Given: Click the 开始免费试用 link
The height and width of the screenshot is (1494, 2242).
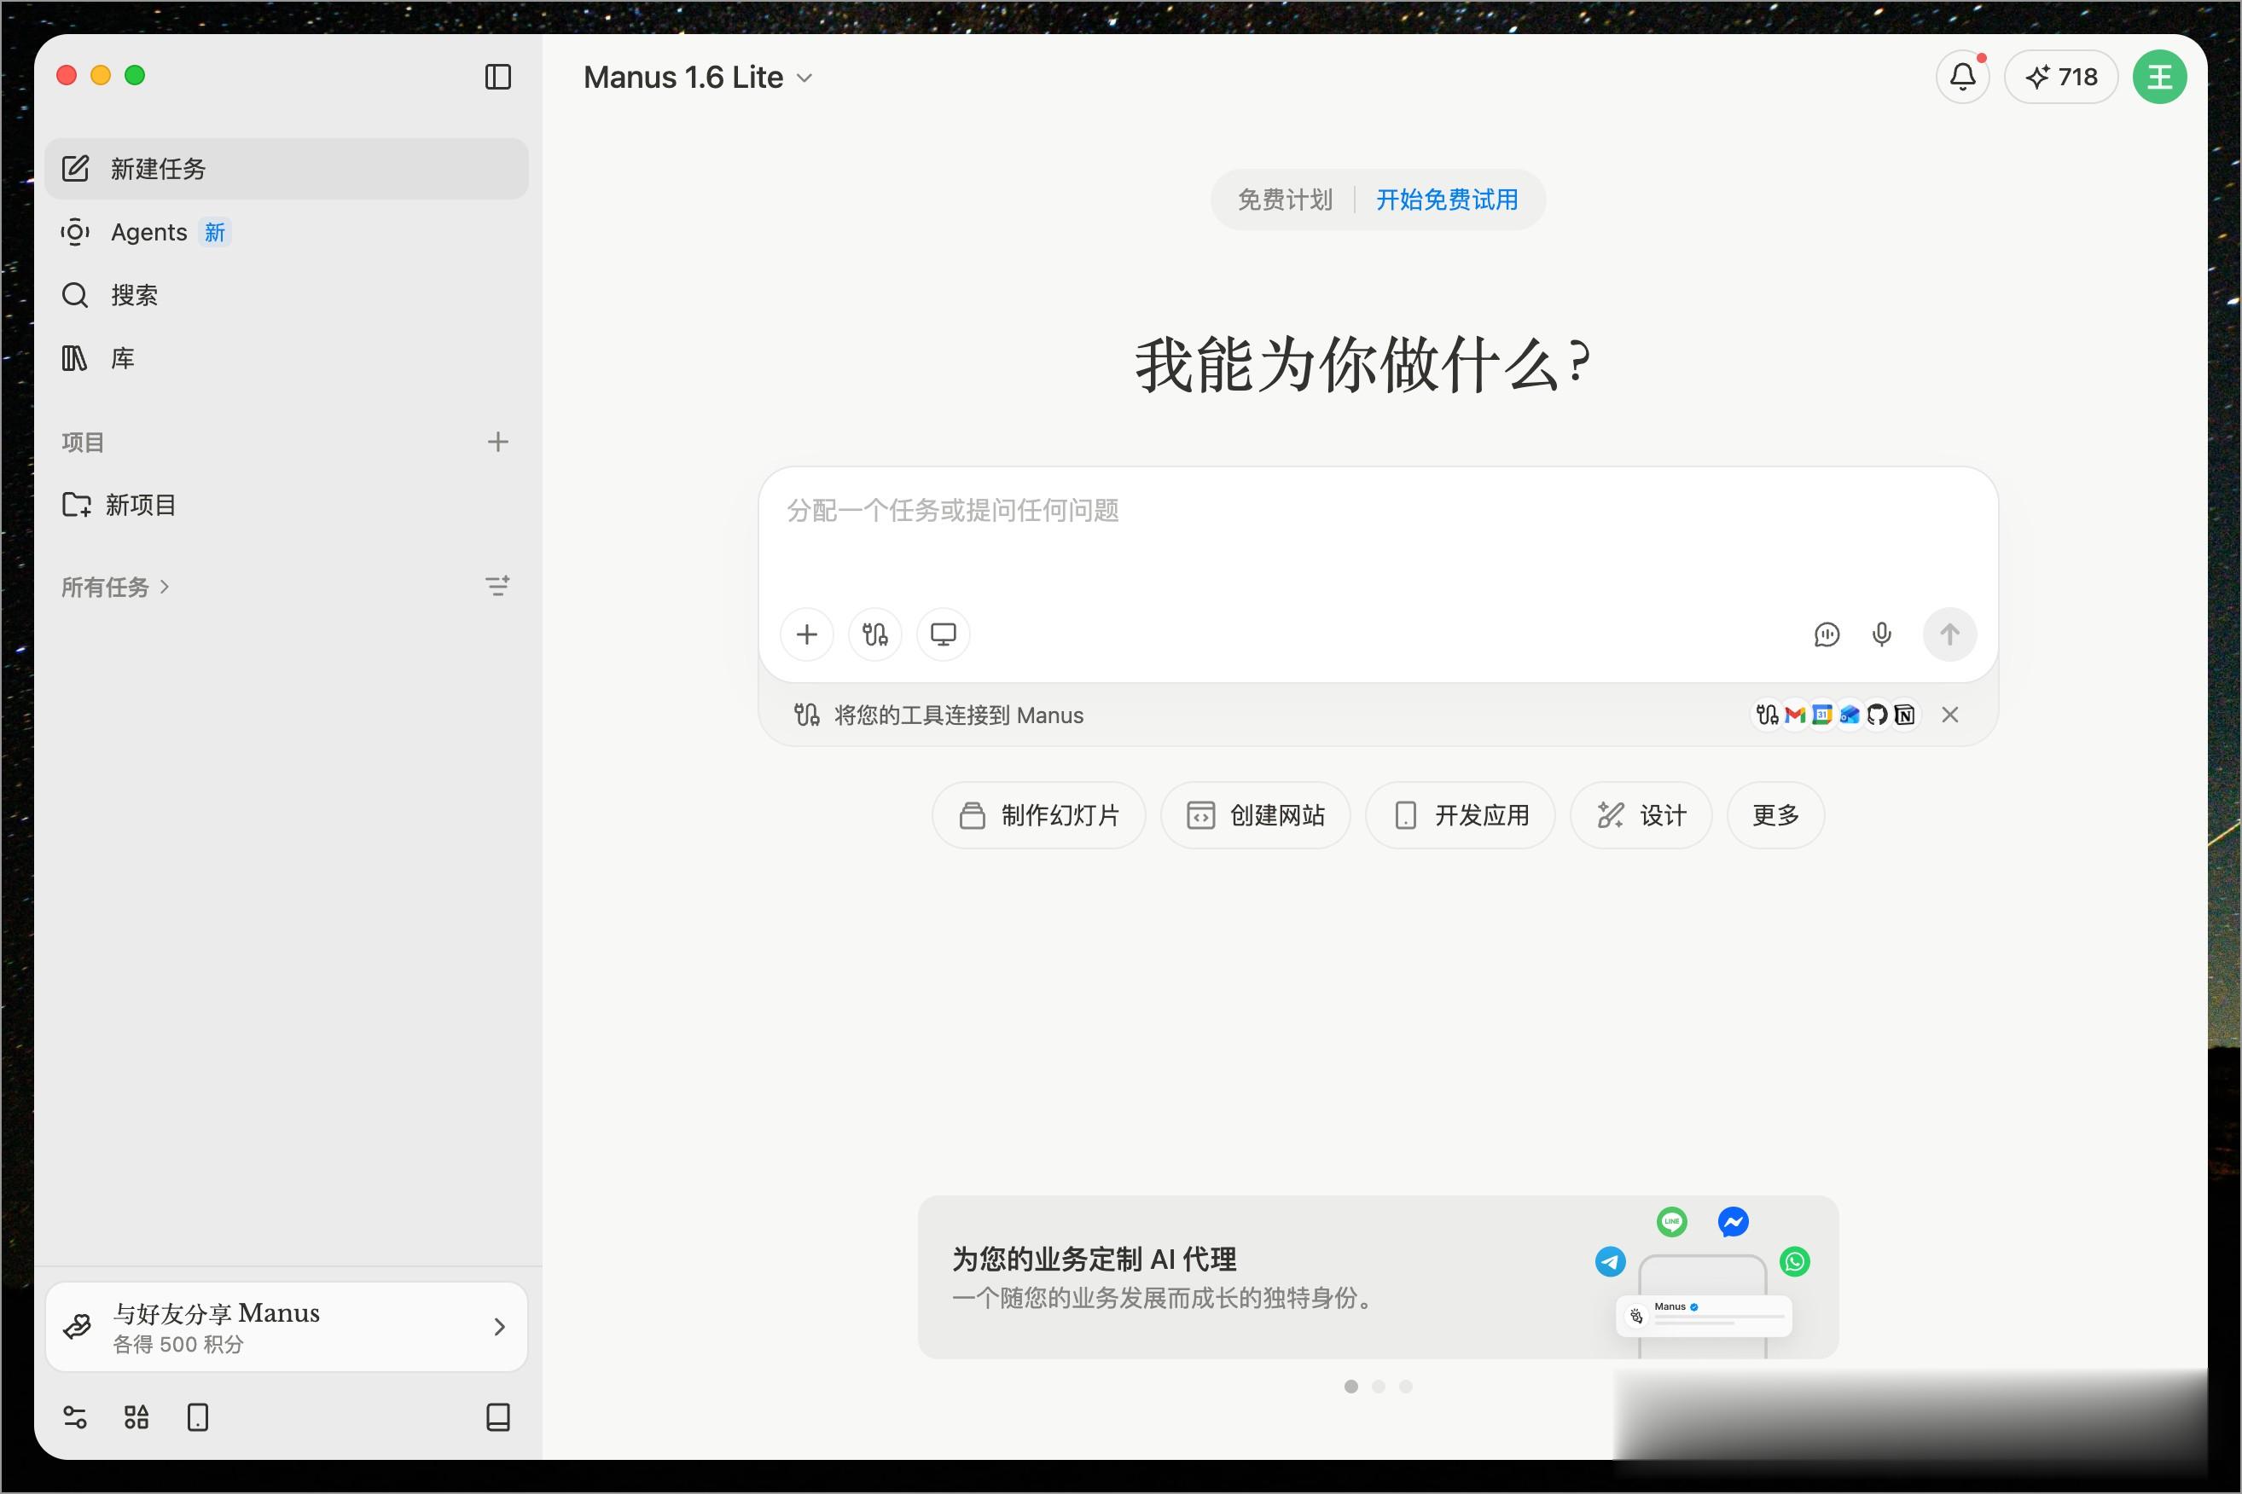Looking at the screenshot, I should pos(1446,200).
